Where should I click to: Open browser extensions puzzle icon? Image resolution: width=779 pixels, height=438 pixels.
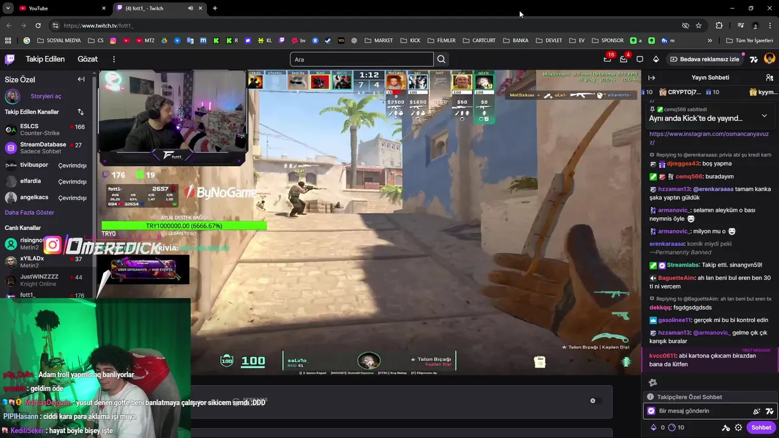pos(719,26)
